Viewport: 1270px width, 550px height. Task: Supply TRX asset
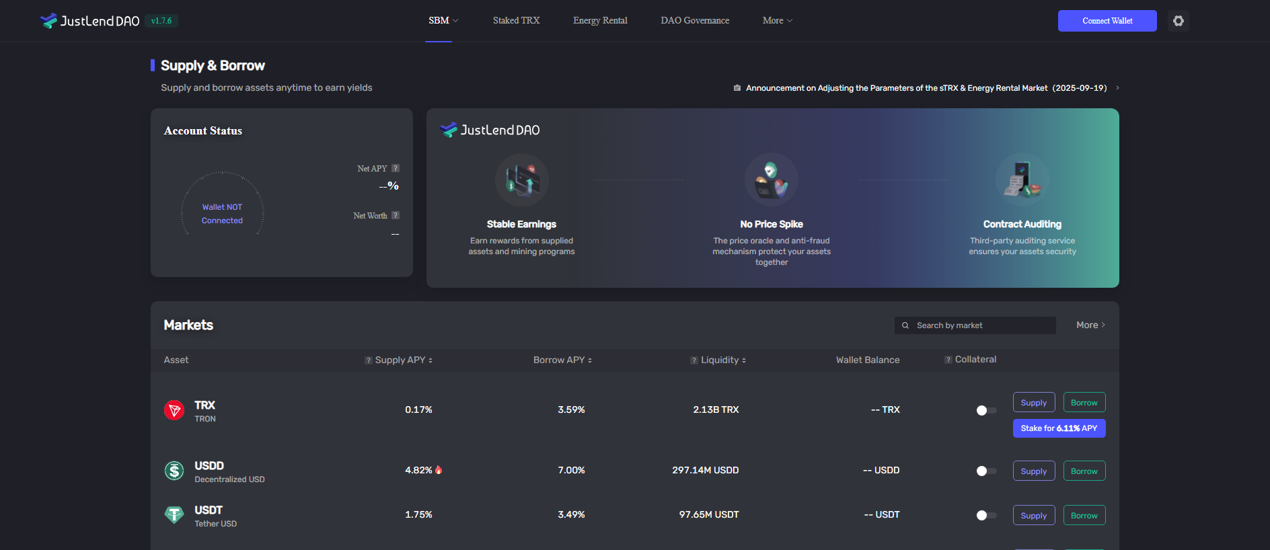click(1034, 403)
